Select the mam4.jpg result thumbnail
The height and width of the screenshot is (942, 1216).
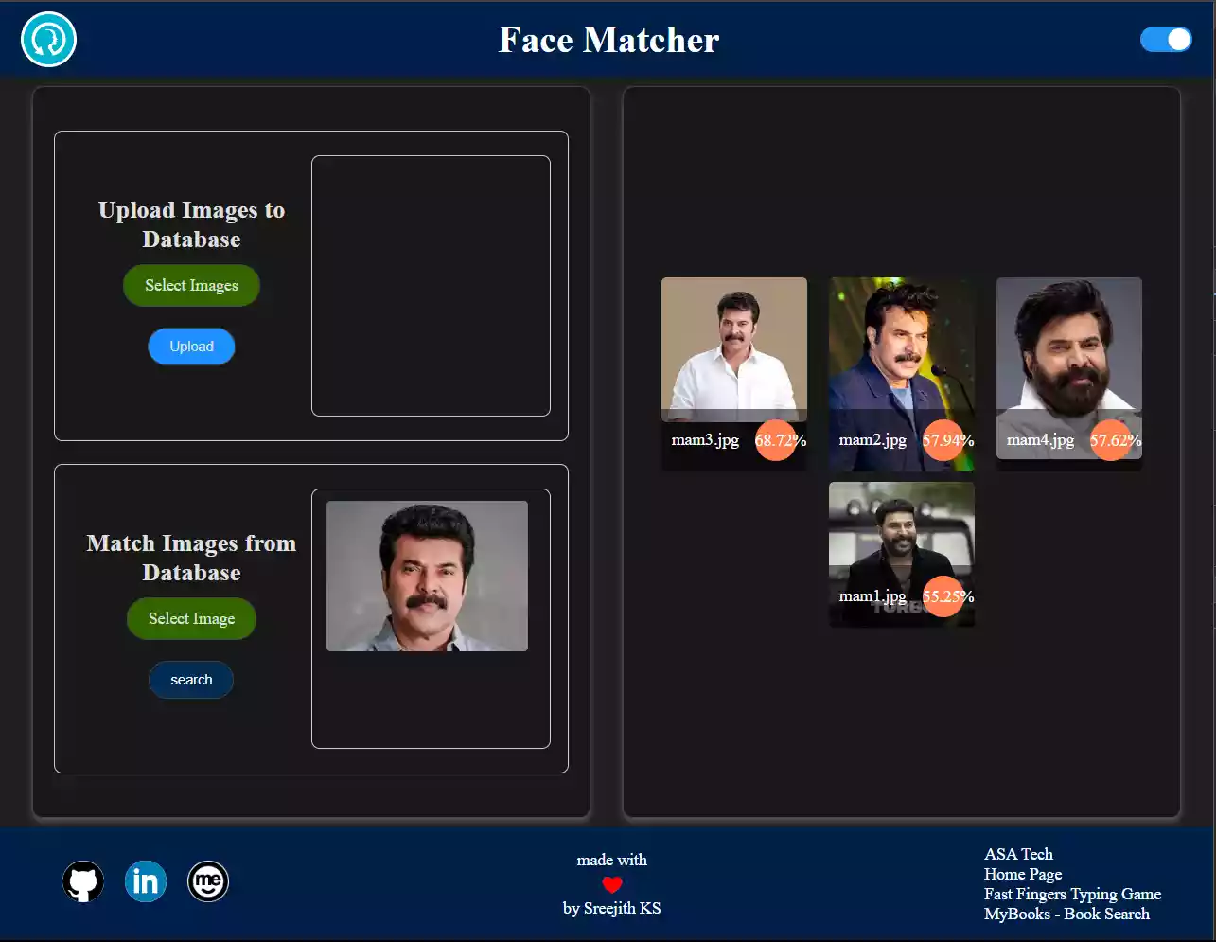(1068, 347)
